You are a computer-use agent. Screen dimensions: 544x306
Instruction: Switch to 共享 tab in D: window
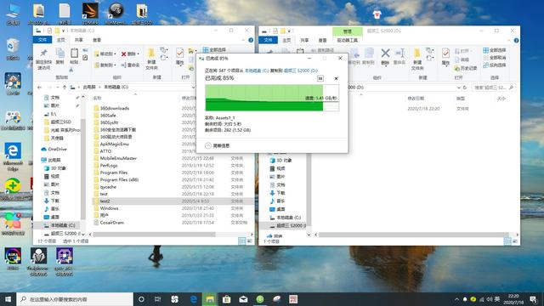304,40
